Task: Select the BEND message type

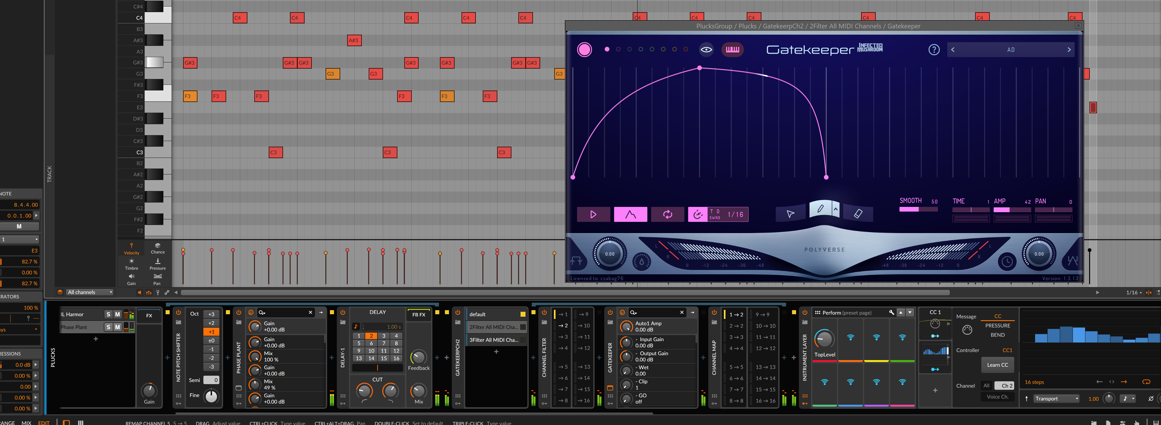Action: tap(997, 335)
